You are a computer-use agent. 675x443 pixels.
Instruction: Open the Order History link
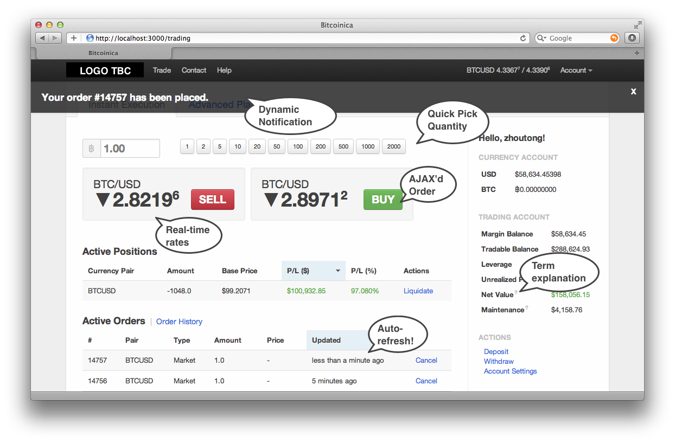(x=179, y=322)
